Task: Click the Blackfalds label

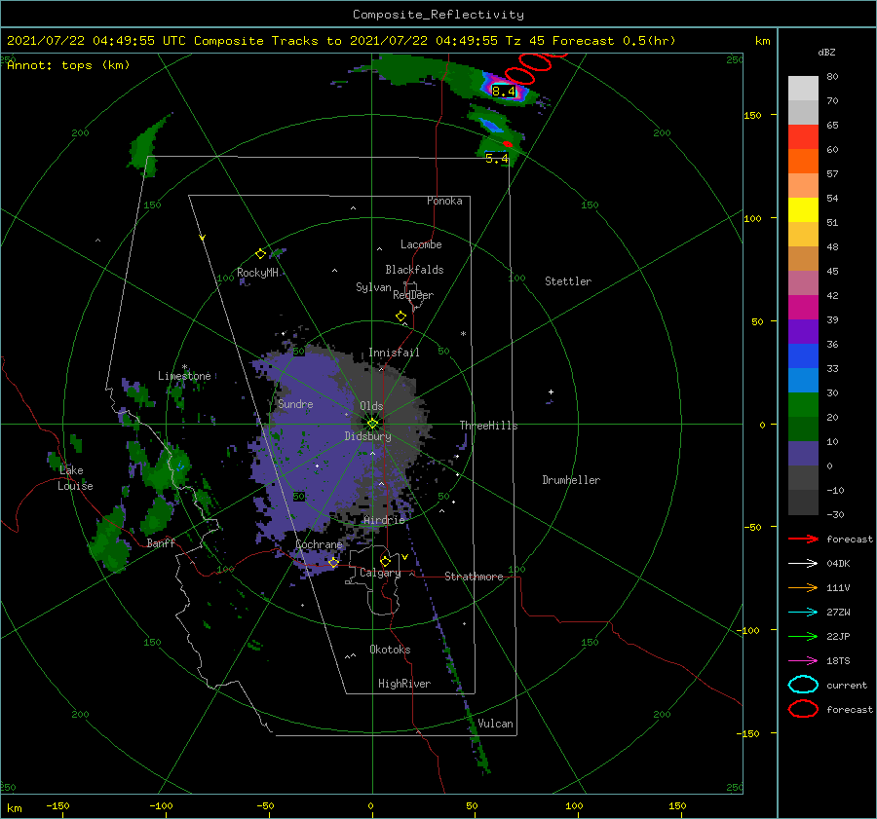Action: [414, 270]
